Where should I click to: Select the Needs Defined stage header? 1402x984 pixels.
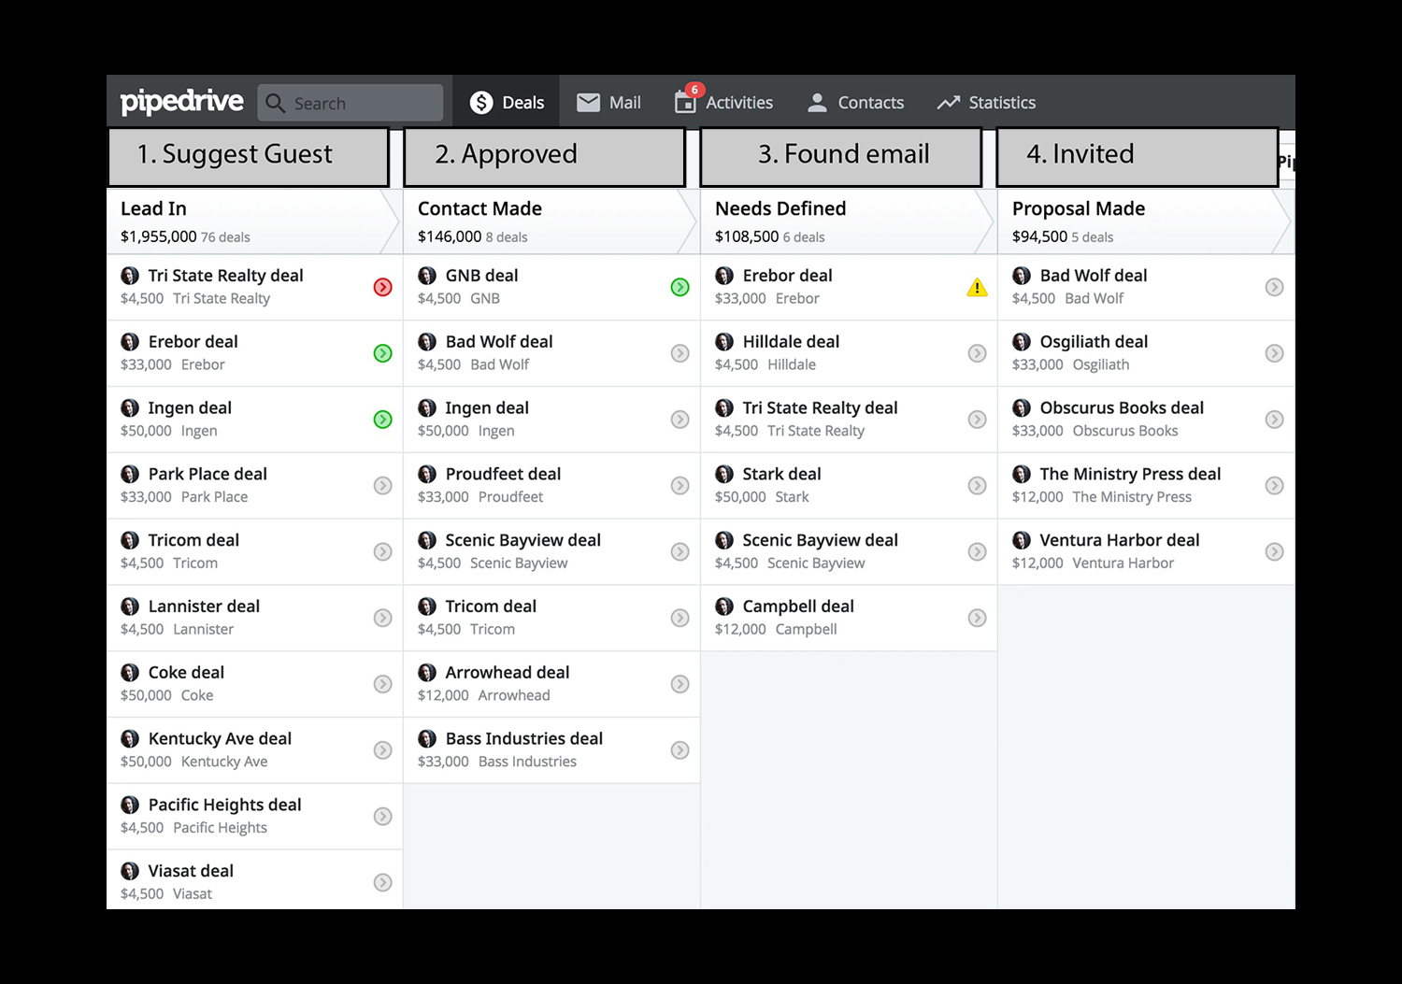pyautogui.click(x=849, y=221)
